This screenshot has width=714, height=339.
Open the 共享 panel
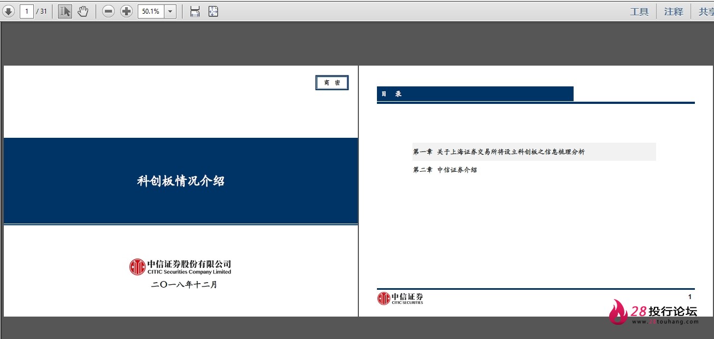(x=706, y=11)
